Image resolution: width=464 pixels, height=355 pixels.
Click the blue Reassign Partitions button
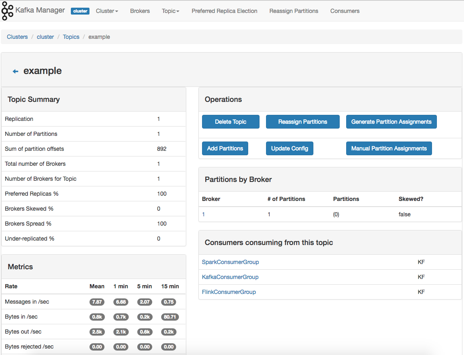tap(302, 122)
